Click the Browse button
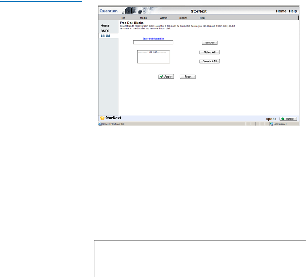 tap(210, 43)
